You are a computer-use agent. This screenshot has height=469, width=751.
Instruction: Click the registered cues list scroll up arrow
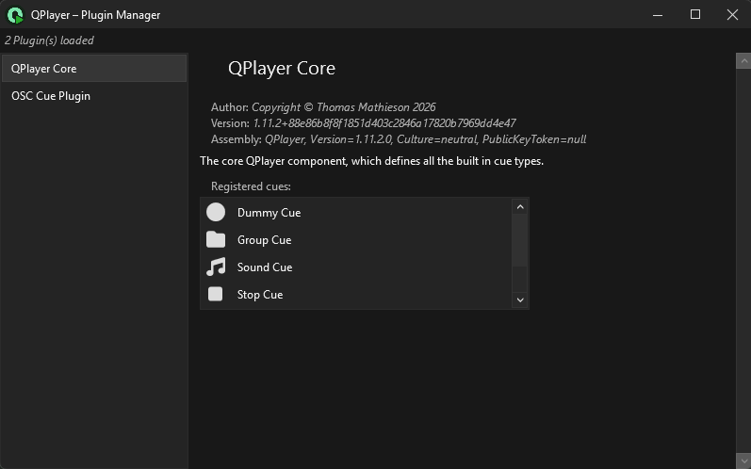(x=520, y=207)
